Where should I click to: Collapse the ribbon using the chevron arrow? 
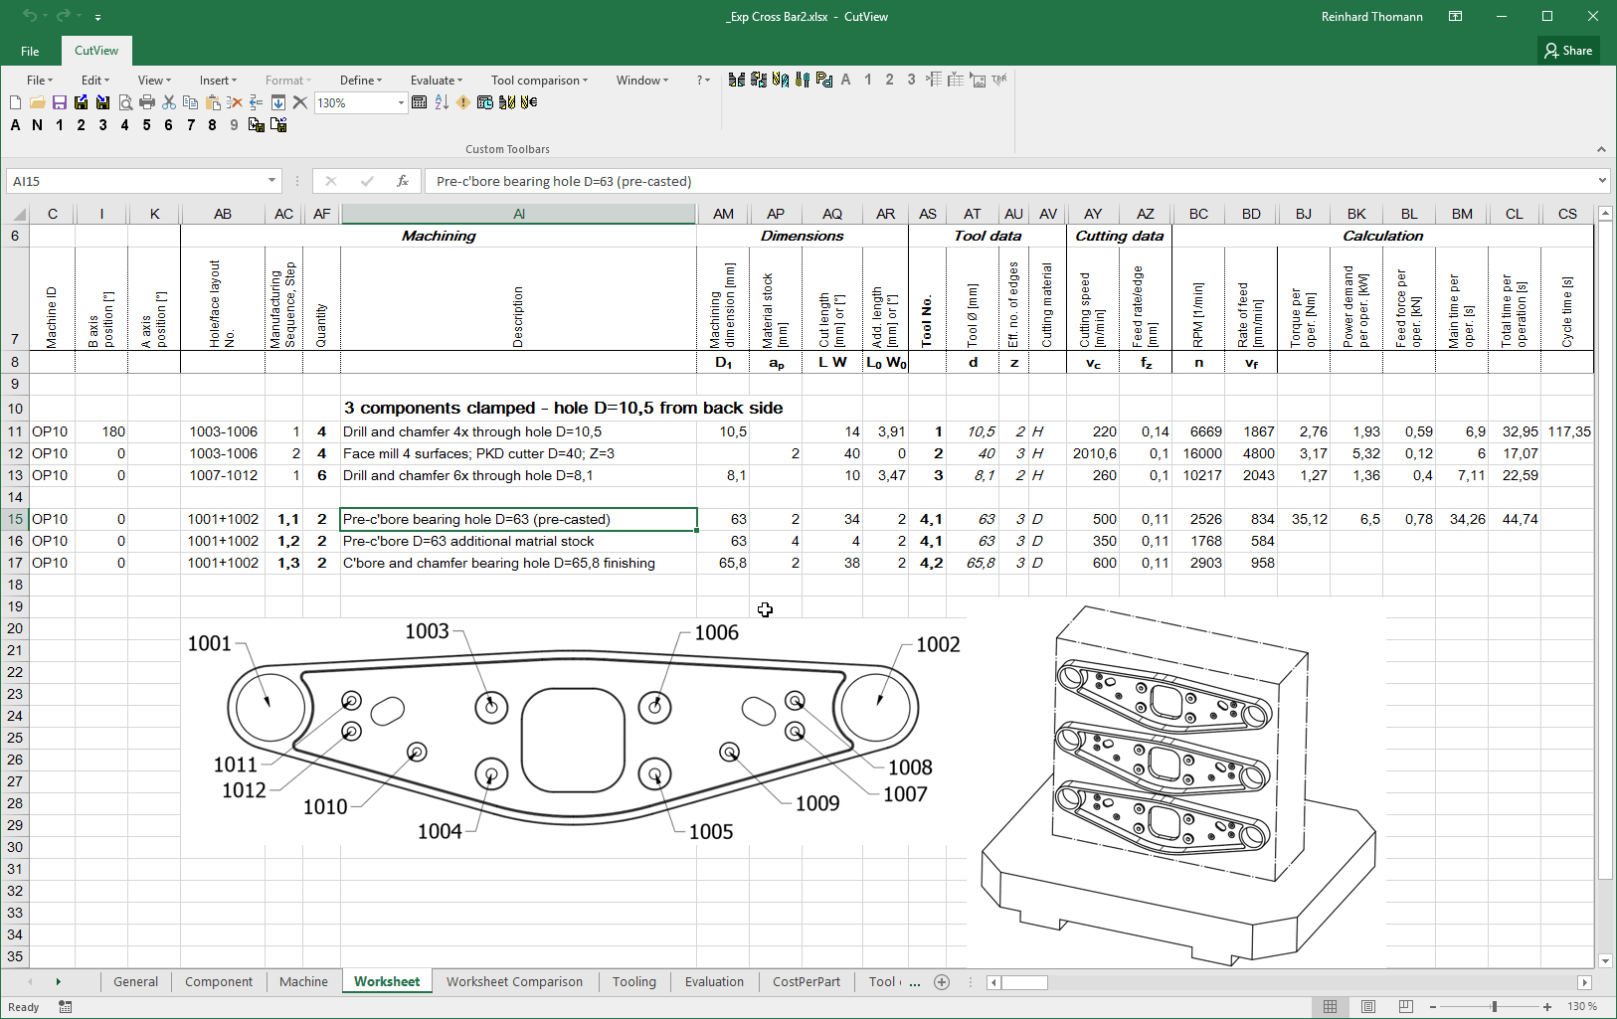coord(1601,149)
